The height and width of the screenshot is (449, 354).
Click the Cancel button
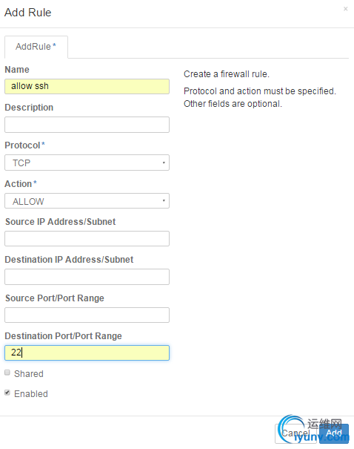point(295,433)
